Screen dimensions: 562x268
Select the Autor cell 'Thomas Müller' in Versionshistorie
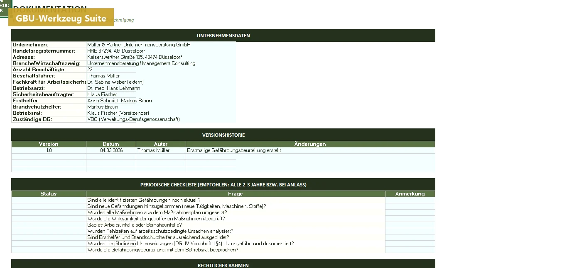161,150
